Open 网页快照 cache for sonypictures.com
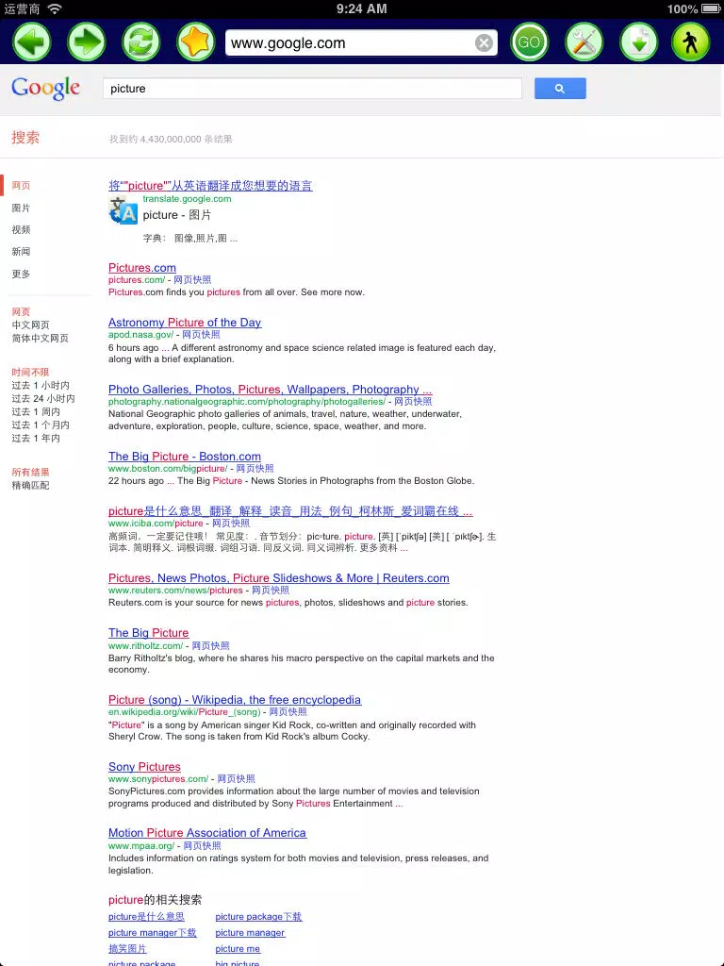This screenshot has width=724, height=966. [x=236, y=778]
